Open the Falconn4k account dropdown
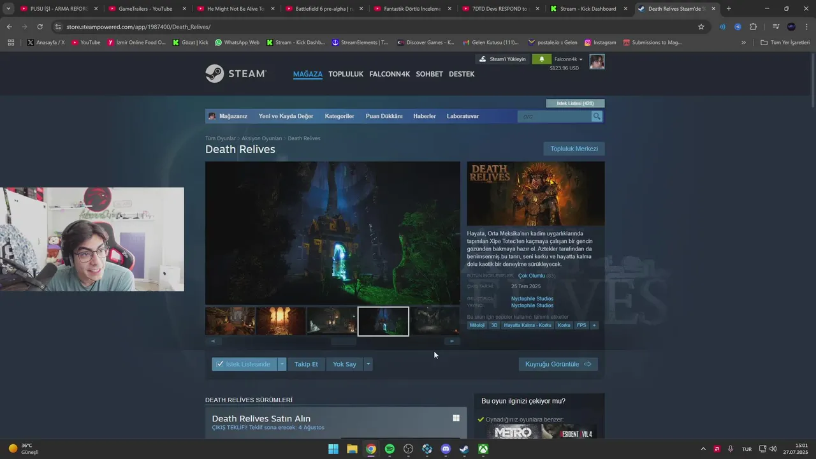816x459 pixels. (x=568, y=59)
